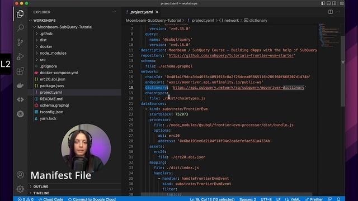
Task: Open Explorer more actions ellipsis
Action: [x=114, y=12]
